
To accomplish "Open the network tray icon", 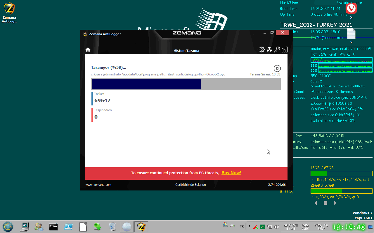I will click(x=270, y=227).
